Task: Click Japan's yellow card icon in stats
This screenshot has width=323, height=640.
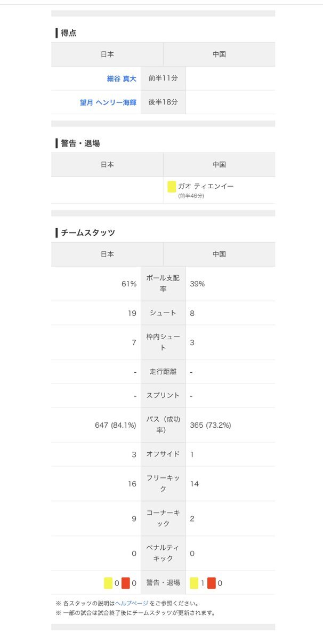Action: click(x=108, y=583)
